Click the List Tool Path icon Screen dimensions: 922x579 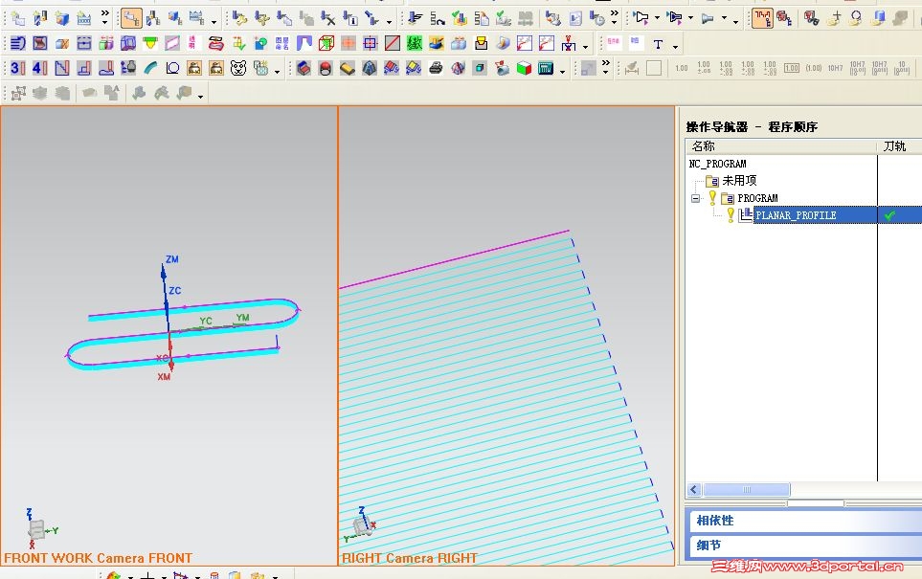coord(481,19)
